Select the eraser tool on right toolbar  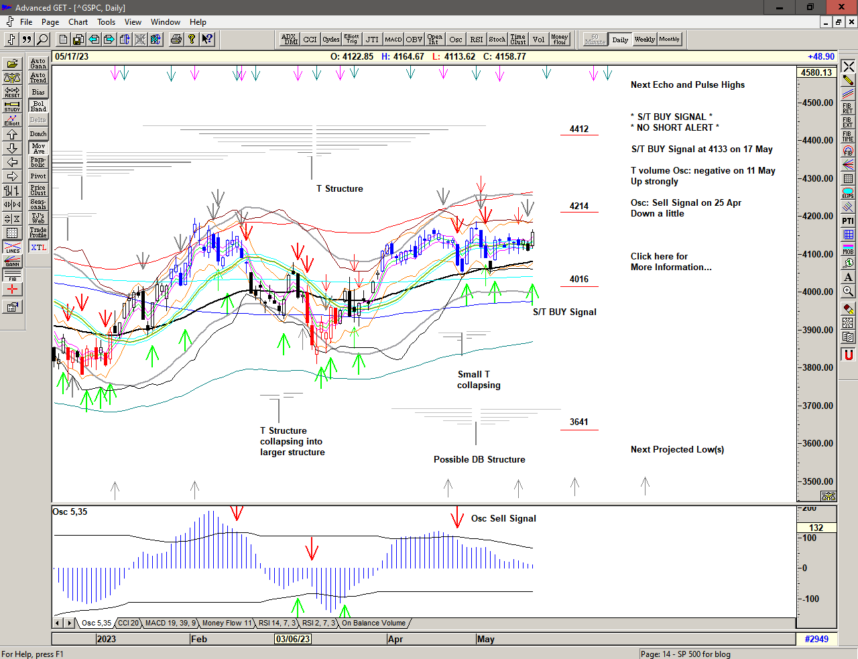[848, 308]
